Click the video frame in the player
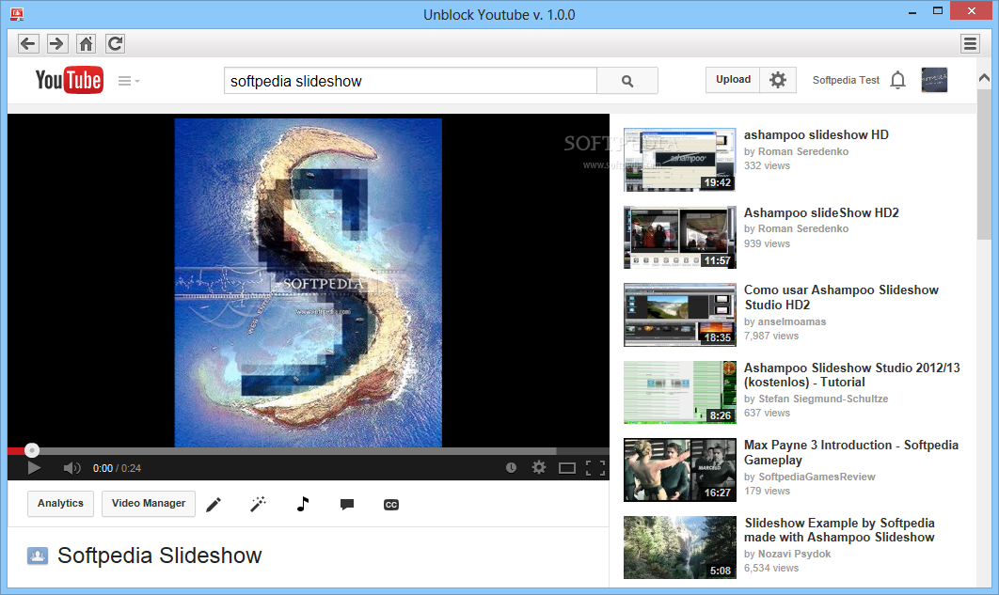The width and height of the screenshot is (999, 595). click(309, 283)
